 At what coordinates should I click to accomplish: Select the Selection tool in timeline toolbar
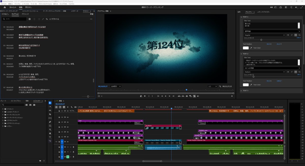(50, 103)
